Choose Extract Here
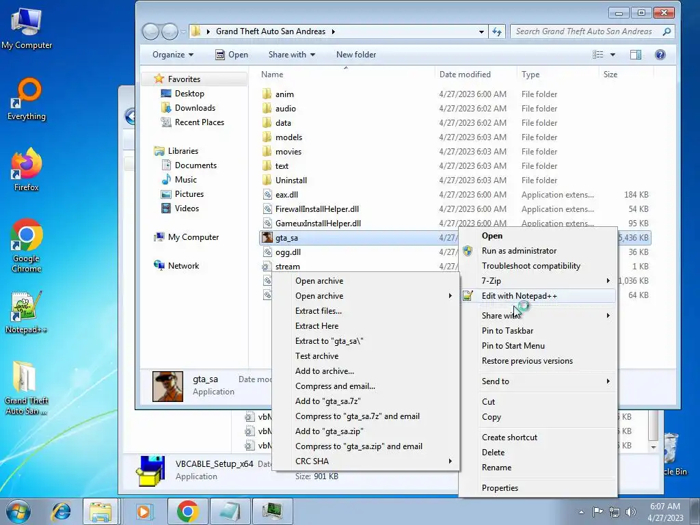Screen dimensions: 700x525 pyautogui.click(x=366, y=326)
